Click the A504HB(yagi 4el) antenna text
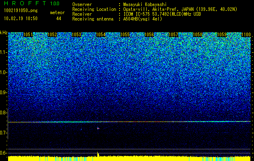Viewport: 254px width, 161px height. click(x=143, y=19)
